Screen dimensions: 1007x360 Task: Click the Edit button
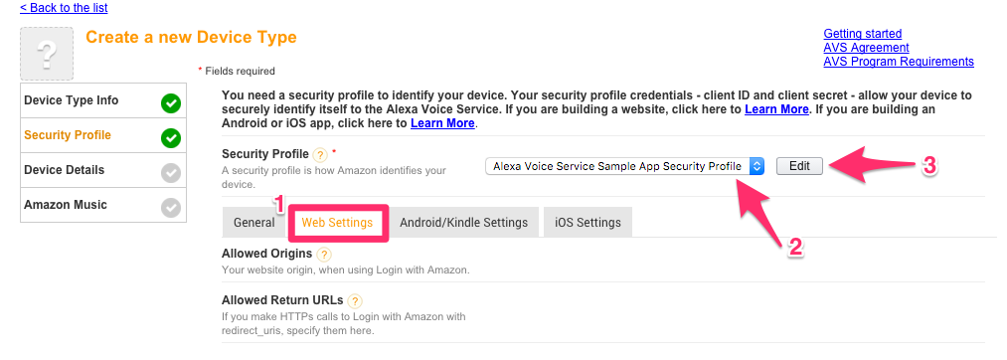click(x=799, y=166)
